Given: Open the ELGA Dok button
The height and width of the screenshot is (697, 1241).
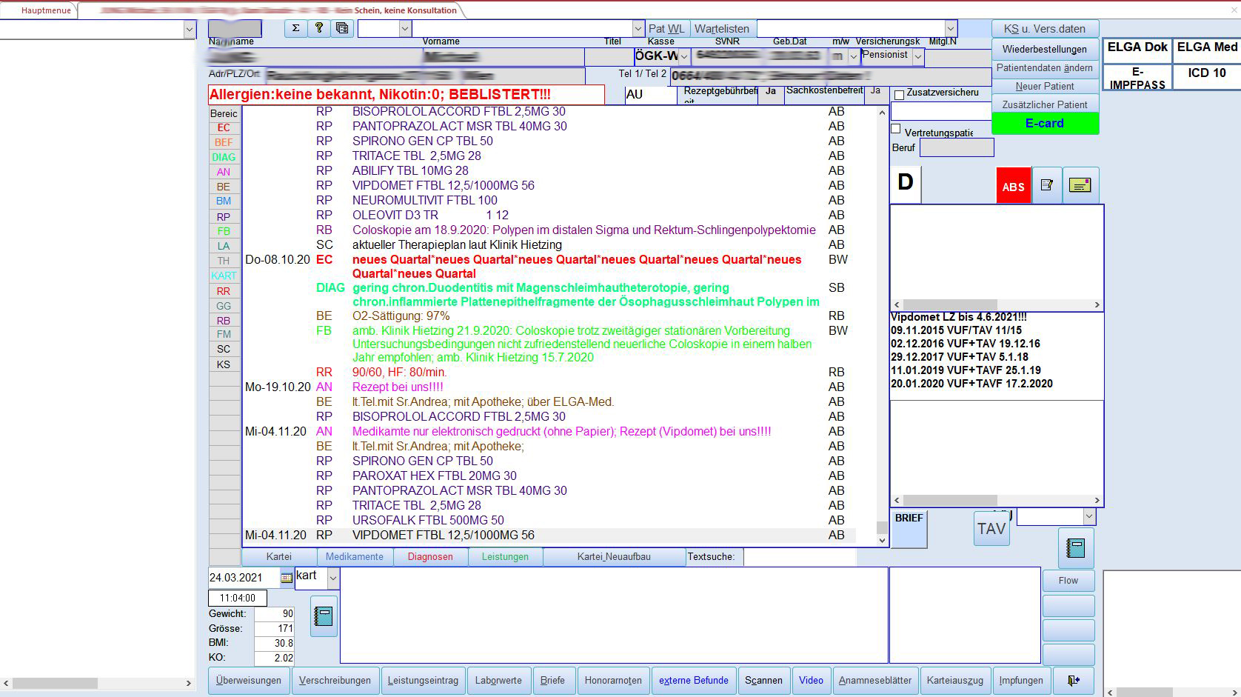Looking at the screenshot, I should point(1137,49).
